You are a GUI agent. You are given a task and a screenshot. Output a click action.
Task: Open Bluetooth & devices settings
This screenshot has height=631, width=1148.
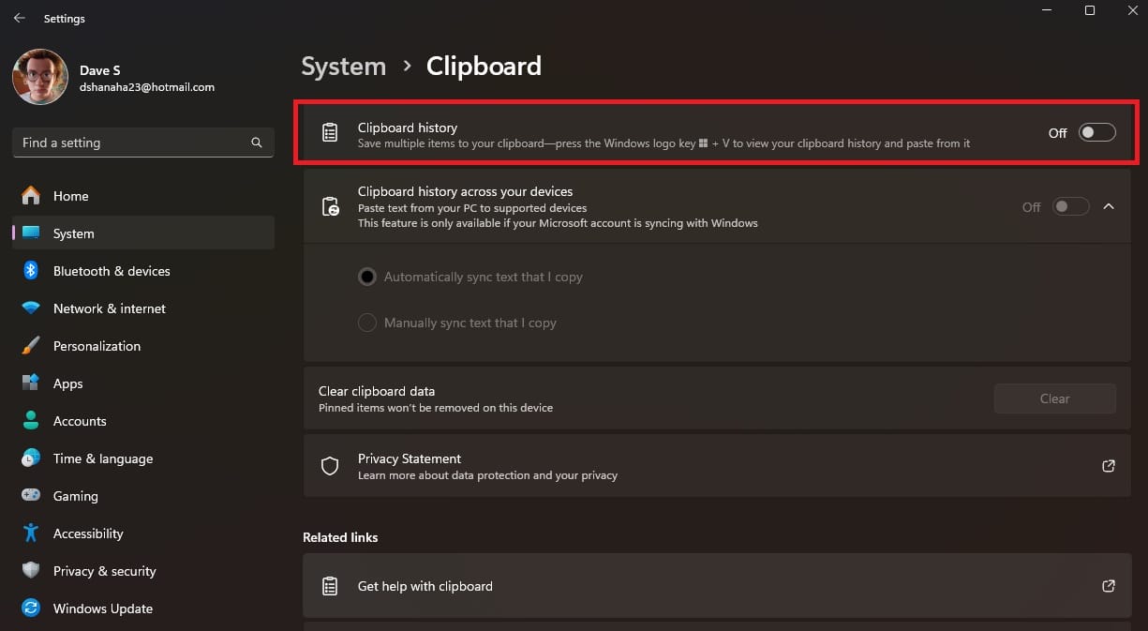coord(112,271)
